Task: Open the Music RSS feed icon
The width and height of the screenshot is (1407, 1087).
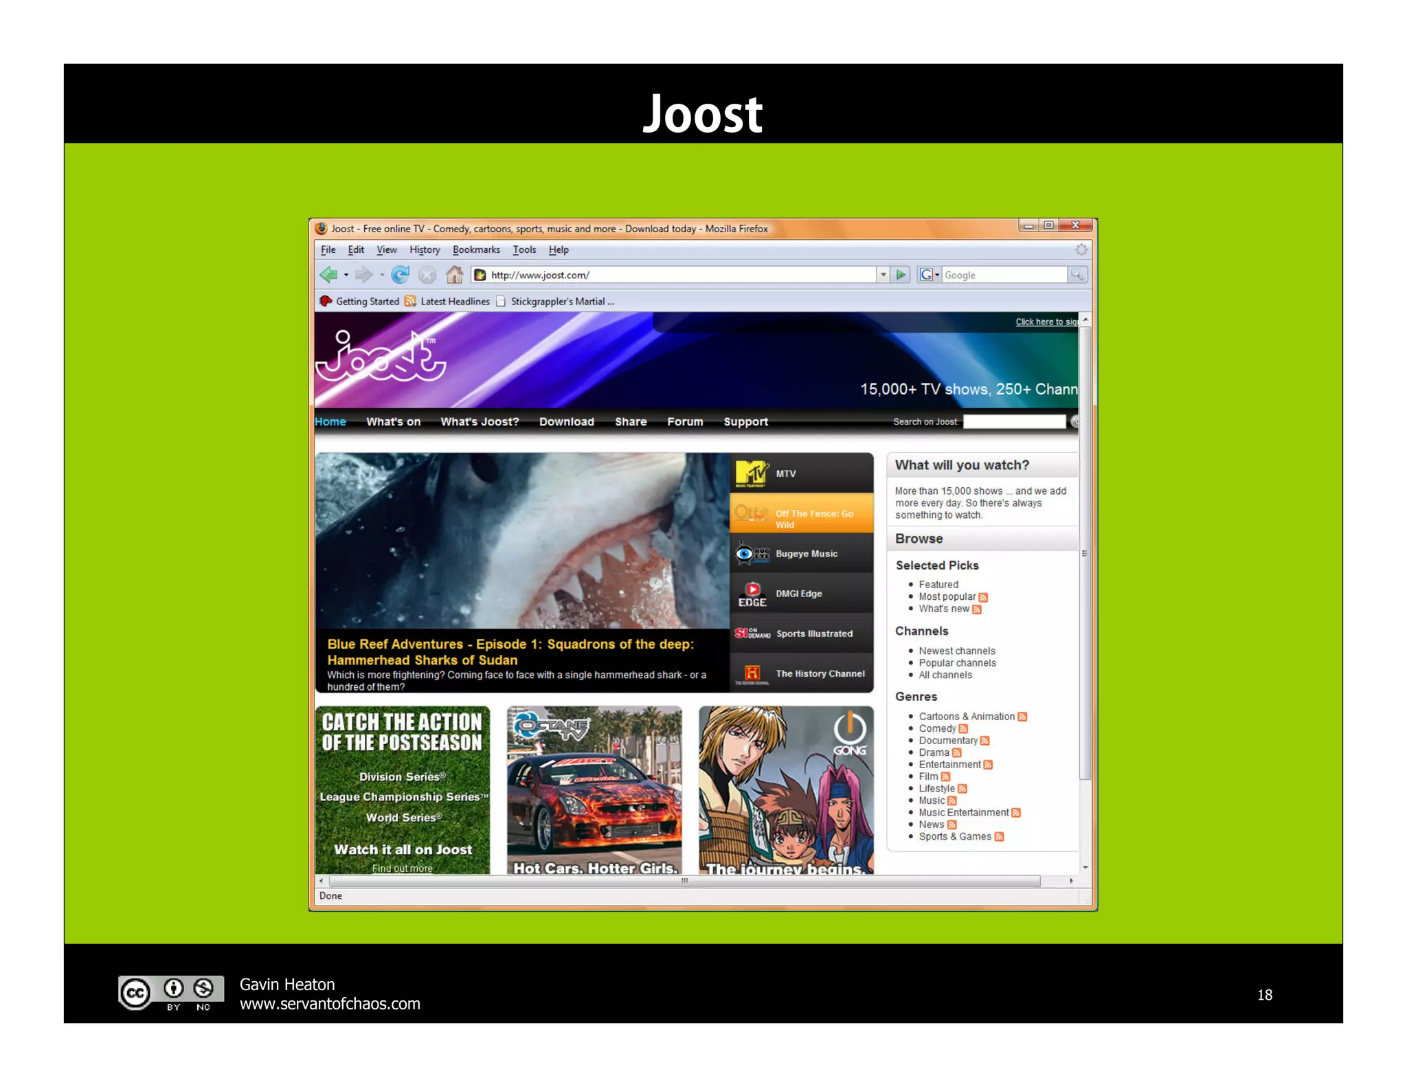Action: pyautogui.click(x=952, y=800)
